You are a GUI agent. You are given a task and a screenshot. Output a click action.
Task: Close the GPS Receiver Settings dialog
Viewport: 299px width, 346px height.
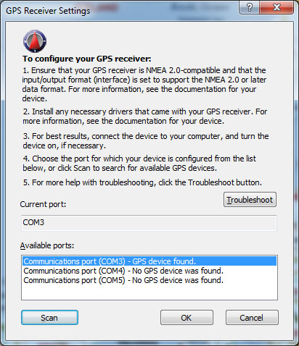coord(277,7)
